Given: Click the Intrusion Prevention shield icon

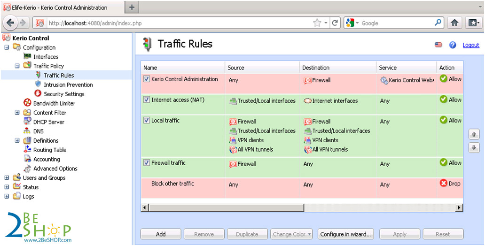Looking at the screenshot, I should tap(38, 85).
